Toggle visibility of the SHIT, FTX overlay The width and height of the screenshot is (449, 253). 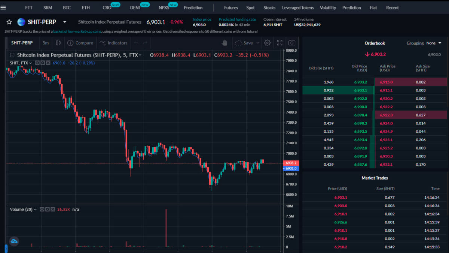tap(37, 63)
